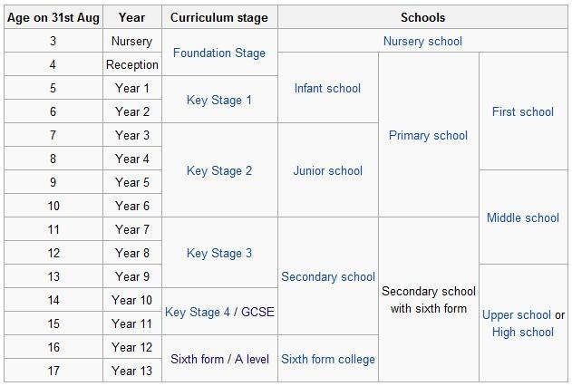
Task: Select the Schools column header
Action: (422, 17)
